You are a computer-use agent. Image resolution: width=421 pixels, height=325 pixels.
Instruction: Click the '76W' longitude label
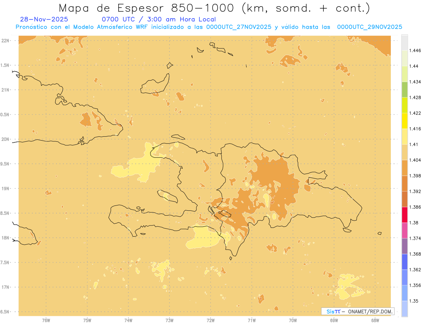tap(46, 320)
